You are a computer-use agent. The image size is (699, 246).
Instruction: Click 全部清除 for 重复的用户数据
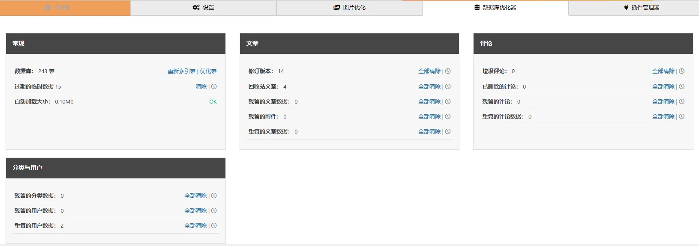(195, 225)
